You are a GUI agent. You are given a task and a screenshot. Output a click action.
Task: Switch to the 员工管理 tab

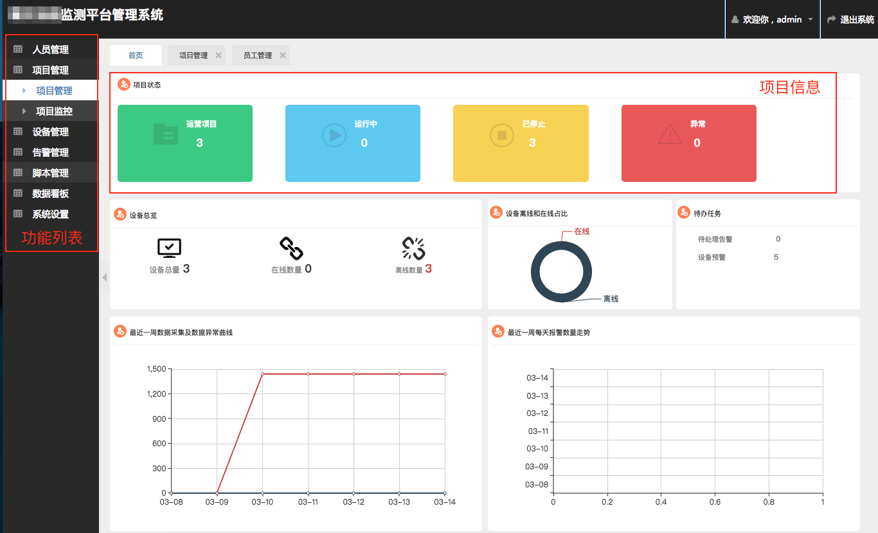click(257, 55)
